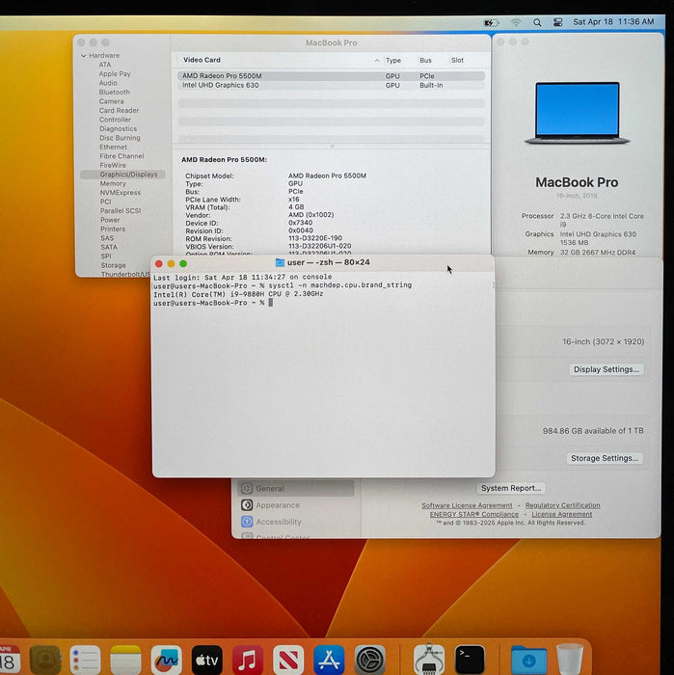Open the Apple TV app in Dock
Screen dimensions: 674x675
[206, 660]
